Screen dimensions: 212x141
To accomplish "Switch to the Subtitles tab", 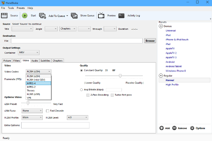I will (45, 61).
